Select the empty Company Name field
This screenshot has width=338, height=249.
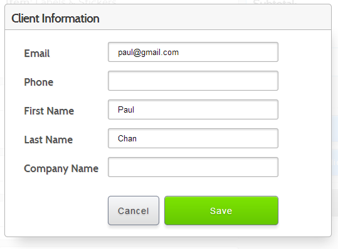coord(193,167)
